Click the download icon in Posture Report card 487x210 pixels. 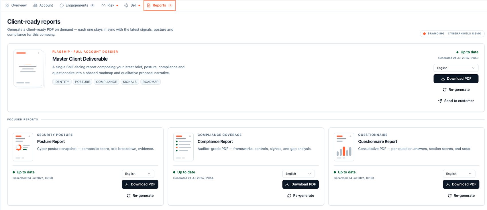point(127,184)
